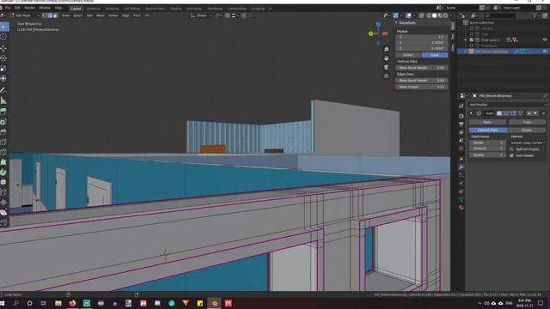550x309 pixels.
Task: Select Simple subdivision type
Action: click(x=527, y=130)
